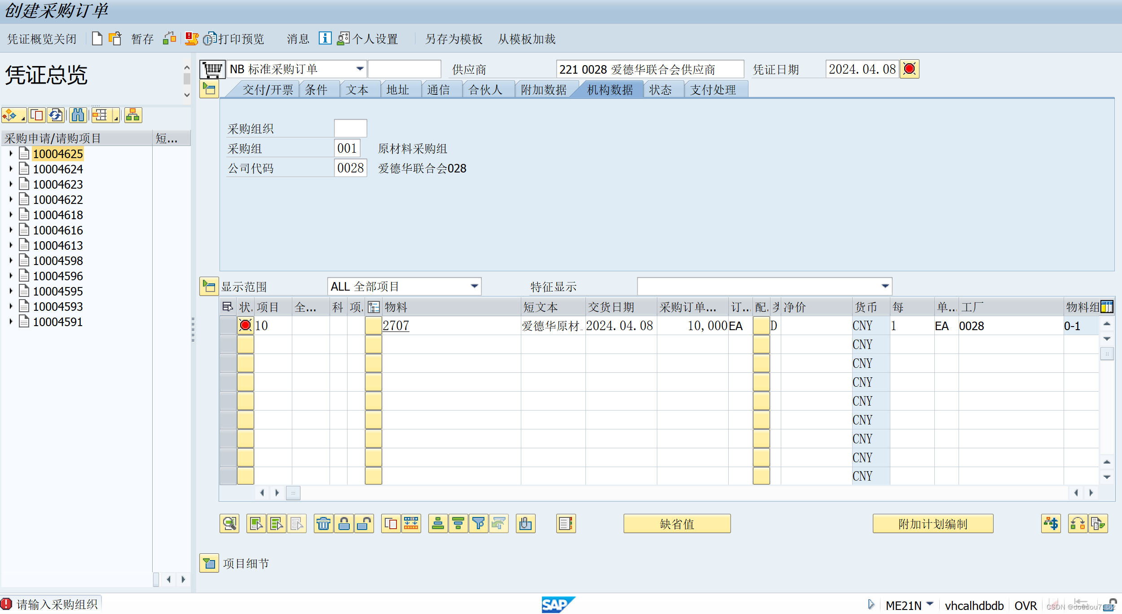The image size is (1122, 614).
Task: Click the blue information icon in top toolbar
Action: click(x=325, y=39)
